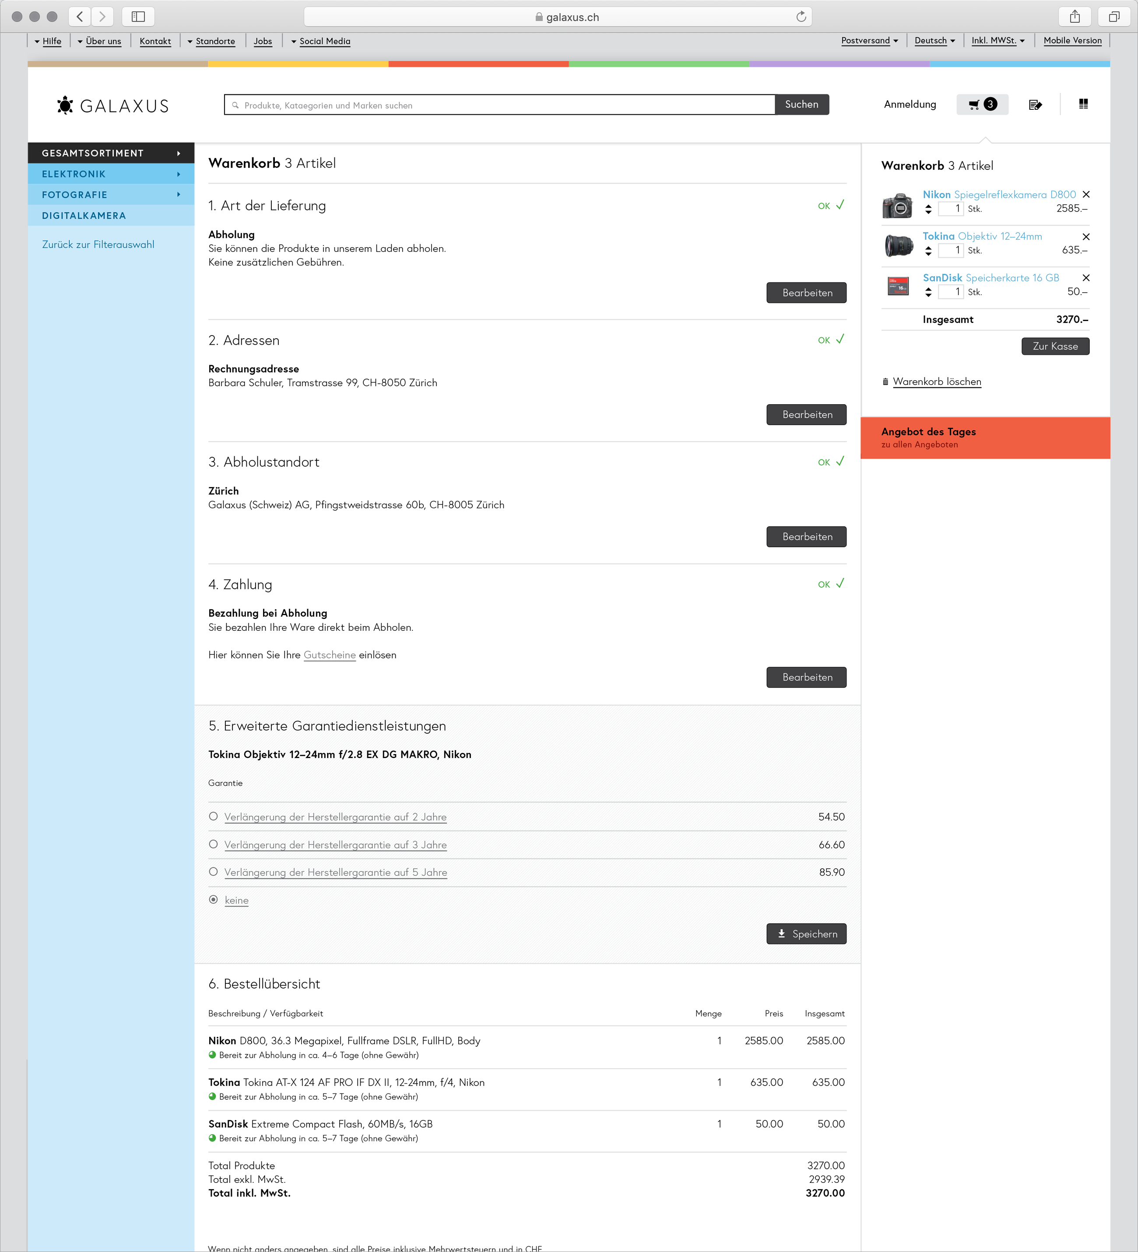This screenshot has height=1252, width=1138.
Task: Edit Abholustandort with Bearbeiten button
Action: (x=806, y=537)
